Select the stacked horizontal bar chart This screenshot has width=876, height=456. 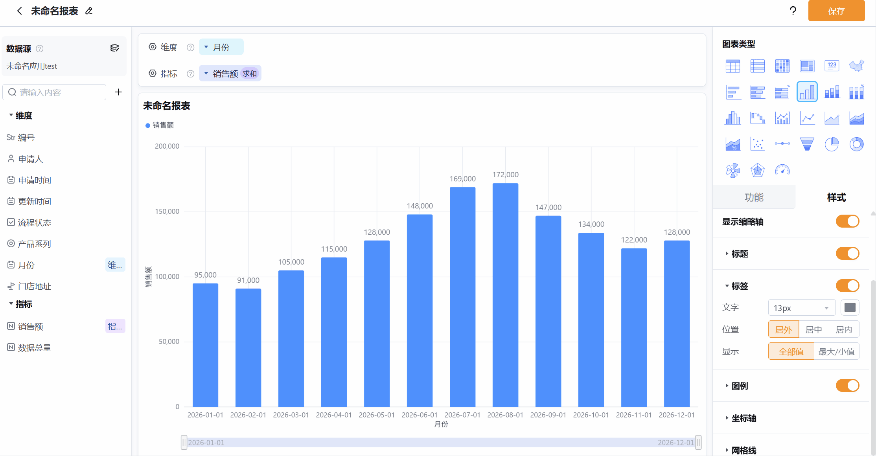[x=757, y=92]
